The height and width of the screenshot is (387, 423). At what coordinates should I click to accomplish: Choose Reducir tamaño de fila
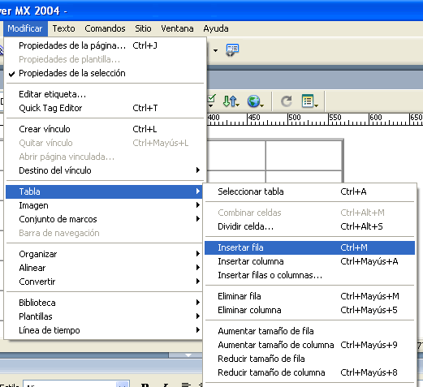pyautogui.click(x=309, y=359)
